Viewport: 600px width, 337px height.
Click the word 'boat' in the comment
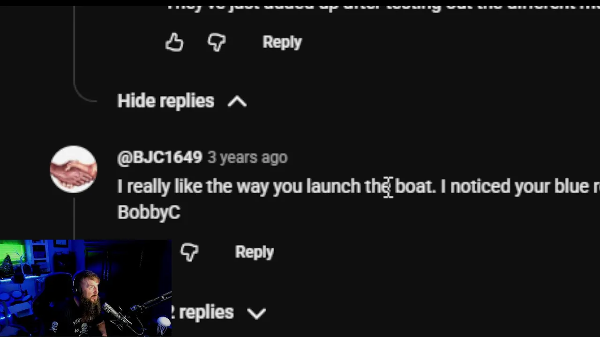(x=413, y=186)
